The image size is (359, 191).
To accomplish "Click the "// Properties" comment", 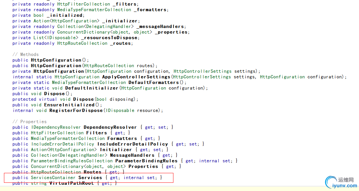I will point(30,122).
